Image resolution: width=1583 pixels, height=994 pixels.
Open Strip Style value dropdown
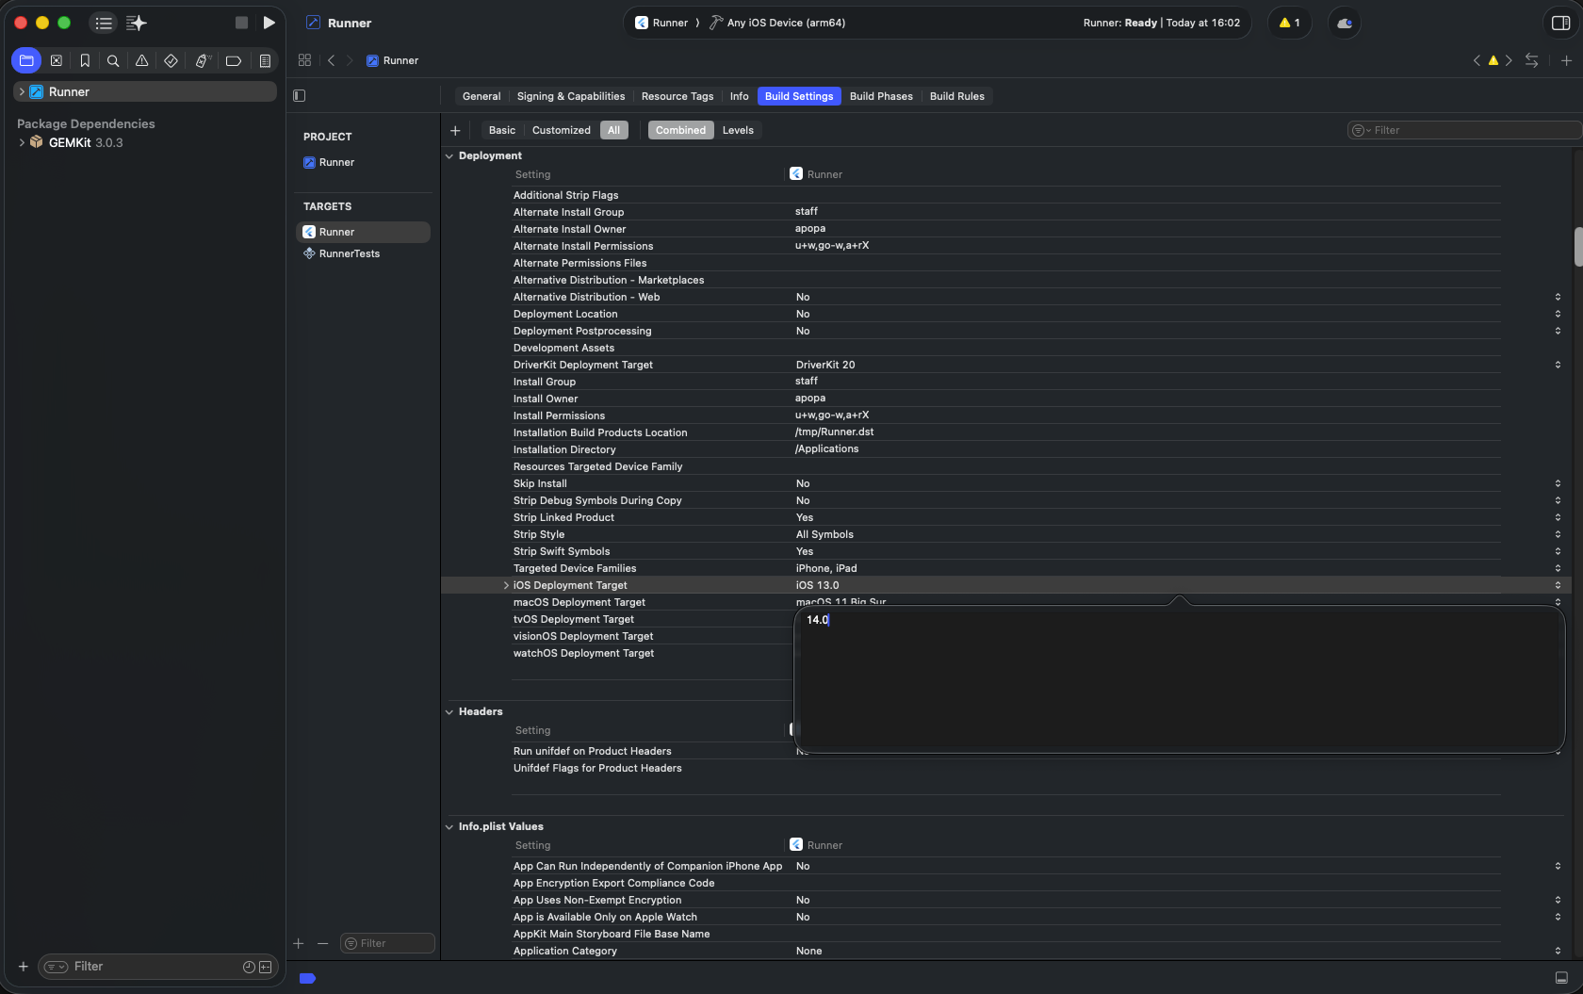pos(1557,534)
